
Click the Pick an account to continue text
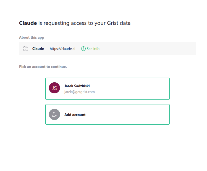43,67
